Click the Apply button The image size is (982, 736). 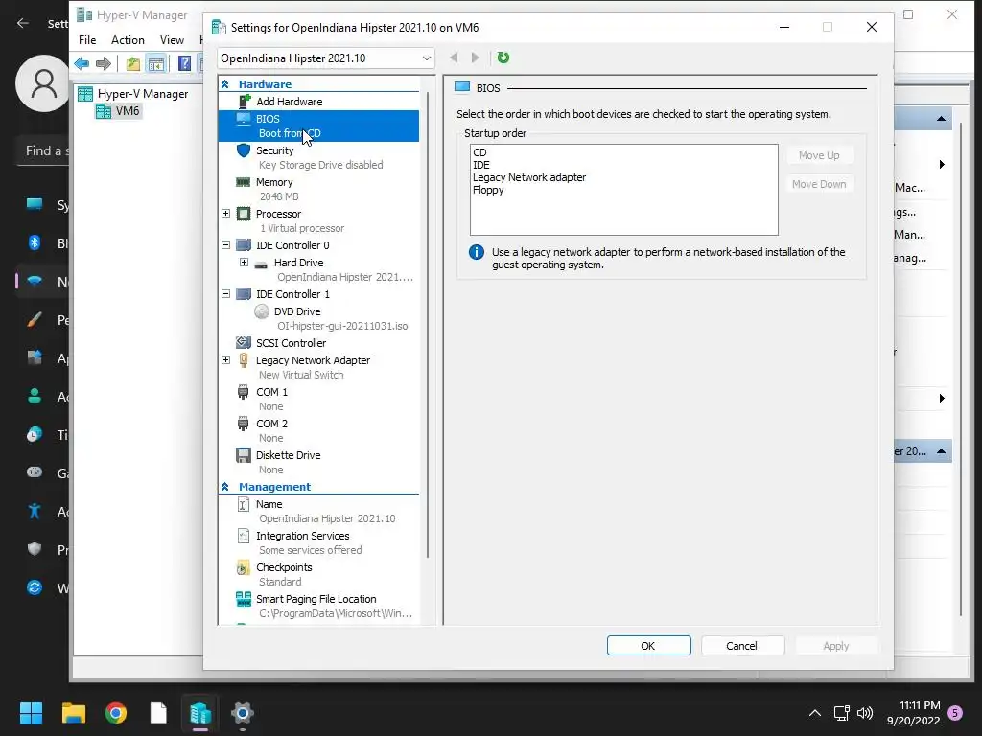coord(835,645)
